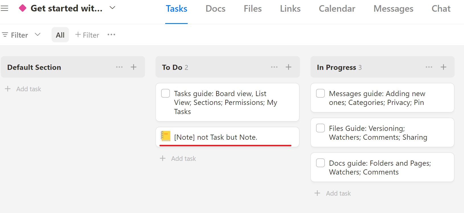Open filter bar more options ellipsis
The width and height of the screenshot is (464, 213).
(111, 35)
